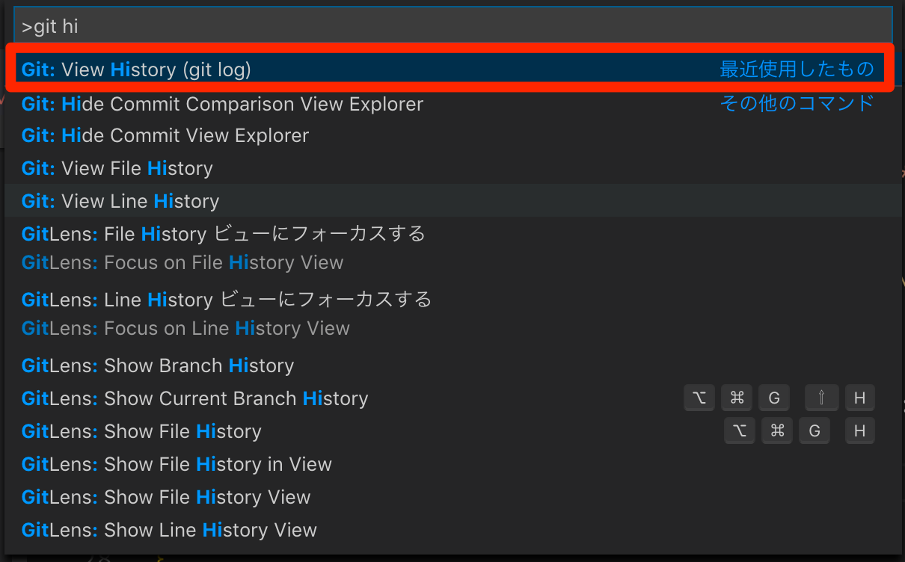Run Git: View File History command
The width and height of the screenshot is (905, 562).
click(x=452, y=168)
